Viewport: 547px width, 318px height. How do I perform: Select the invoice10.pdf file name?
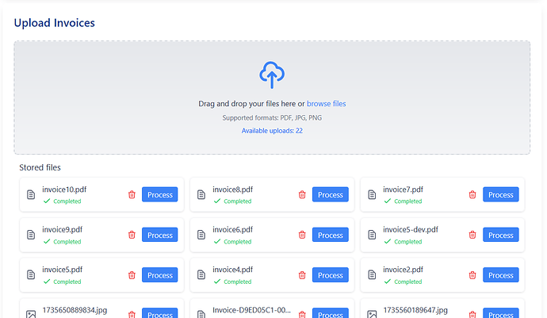point(64,190)
